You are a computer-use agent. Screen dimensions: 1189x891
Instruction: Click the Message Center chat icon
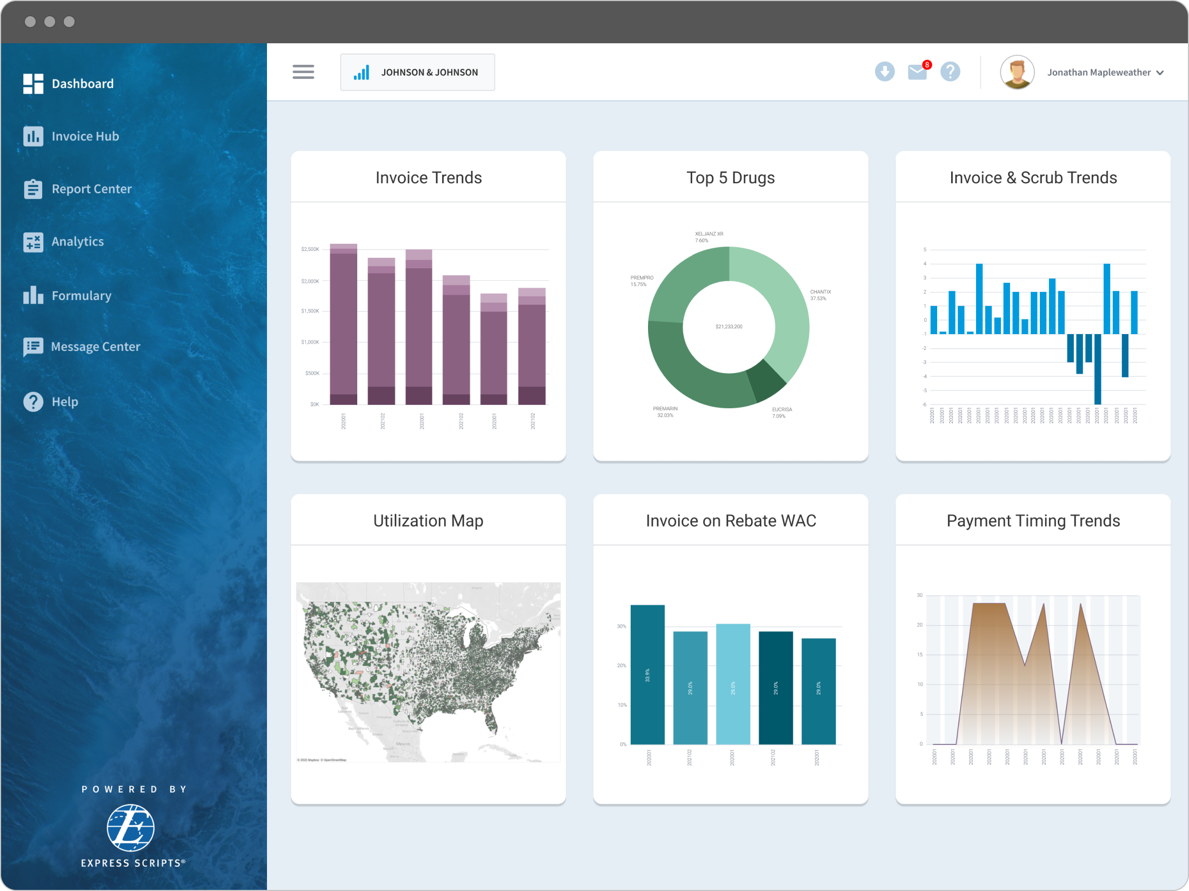[33, 347]
